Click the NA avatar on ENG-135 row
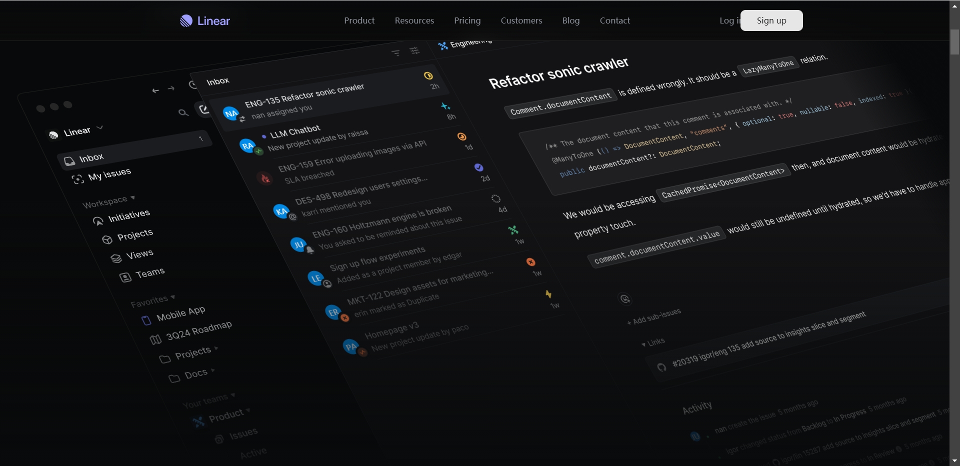960x466 pixels. (230, 113)
